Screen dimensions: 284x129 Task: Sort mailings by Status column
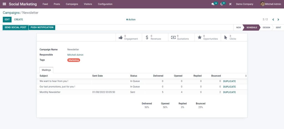tap(134, 76)
